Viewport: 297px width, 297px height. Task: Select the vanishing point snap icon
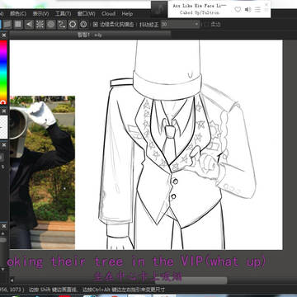pyautogui.click(x=29, y=25)
